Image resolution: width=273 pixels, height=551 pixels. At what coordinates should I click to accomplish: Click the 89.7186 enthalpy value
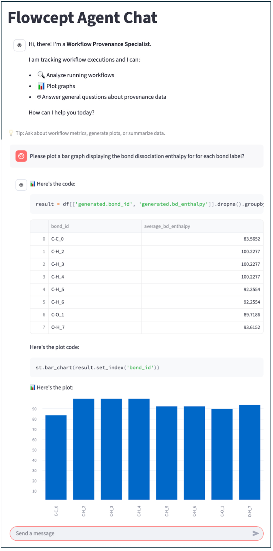252,315
